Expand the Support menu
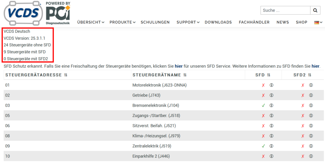 pyautogui.click(x=188, y=22)
